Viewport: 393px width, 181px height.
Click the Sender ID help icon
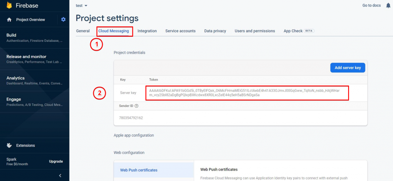point(137,105)
